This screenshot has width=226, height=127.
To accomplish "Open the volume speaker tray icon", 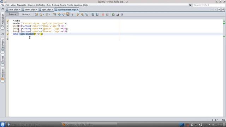I will 200,125.
